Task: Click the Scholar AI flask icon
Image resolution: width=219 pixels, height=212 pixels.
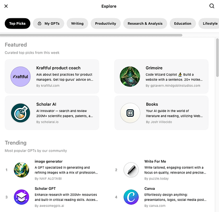Action: click(x=21, y=113)
